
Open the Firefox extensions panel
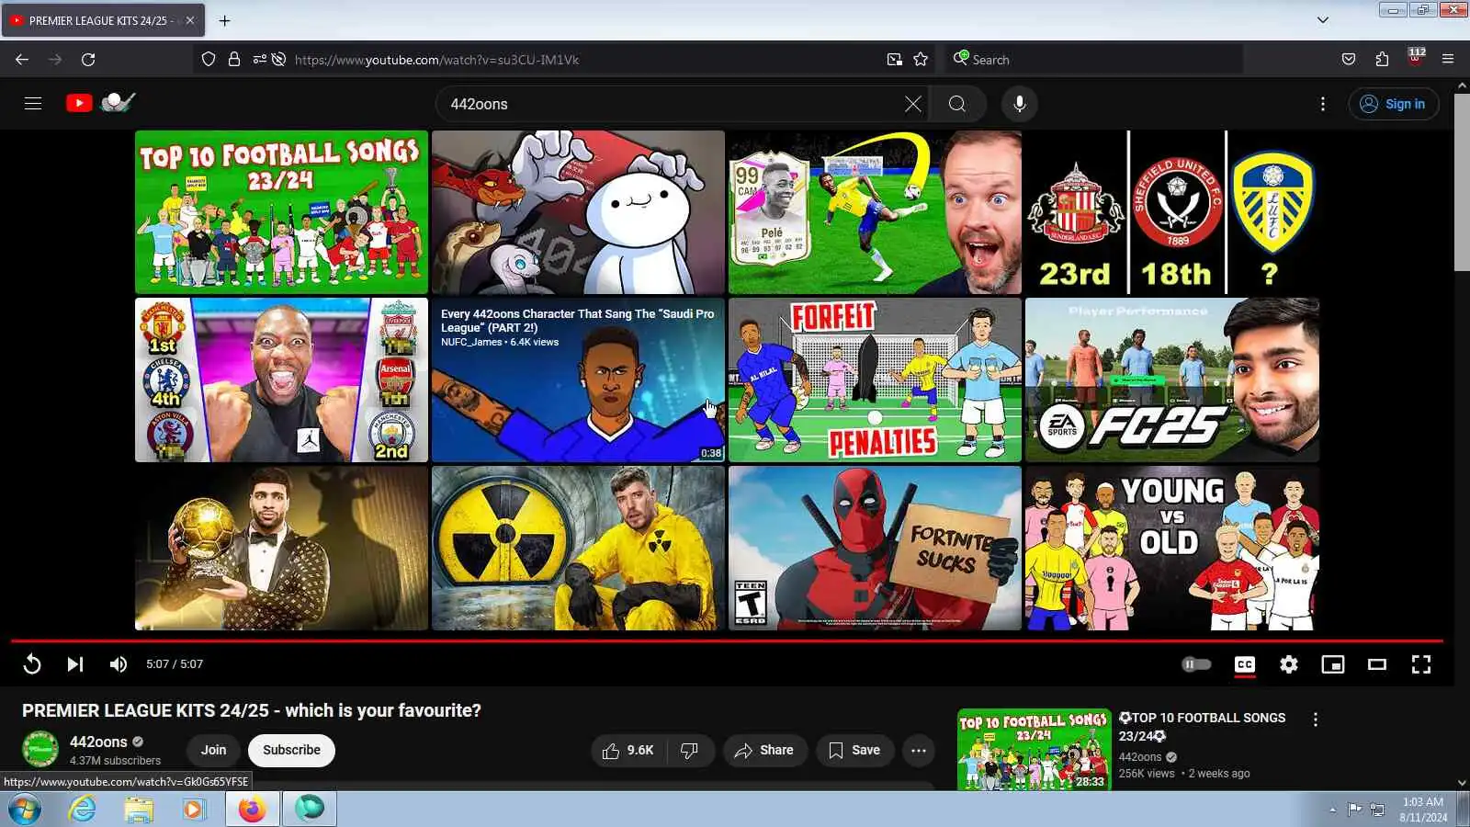click(x=1382, y=60)
